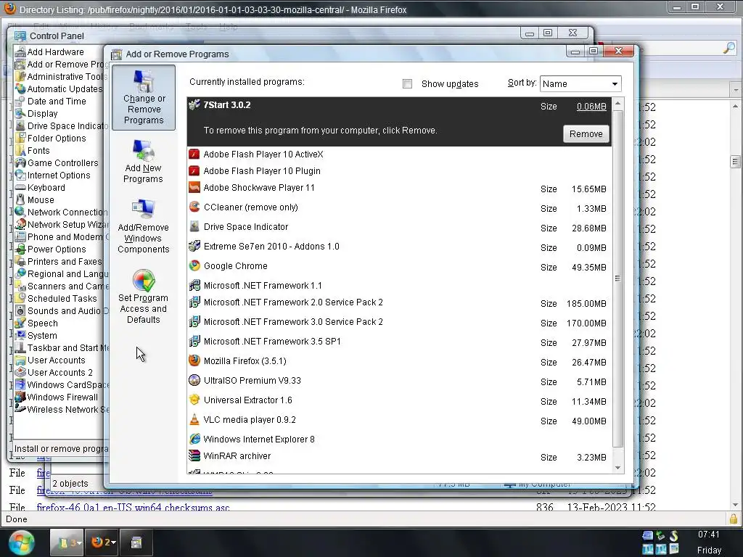
Task: Click Fonts in Control Panel
Action: 32,151
